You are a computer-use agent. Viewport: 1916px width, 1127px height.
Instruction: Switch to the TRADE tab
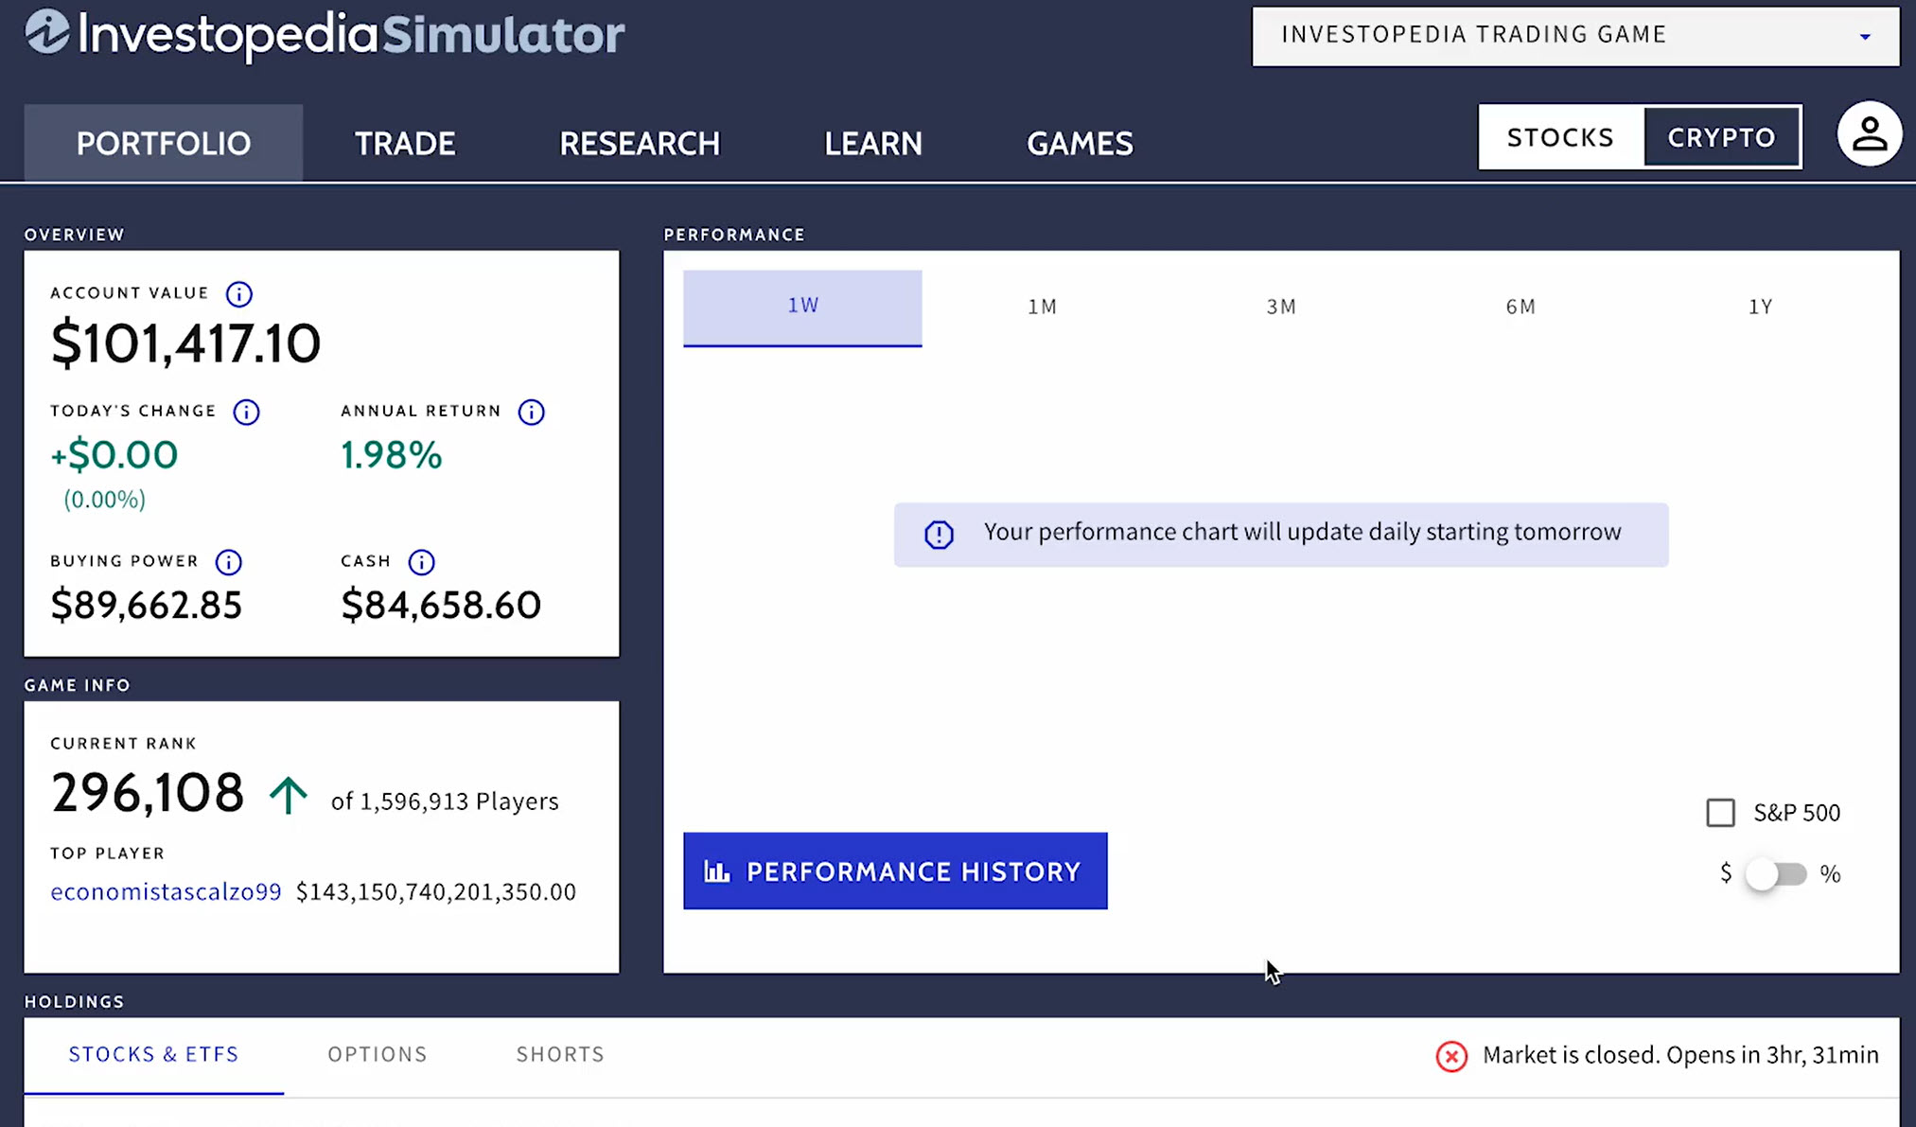[404, 143]
